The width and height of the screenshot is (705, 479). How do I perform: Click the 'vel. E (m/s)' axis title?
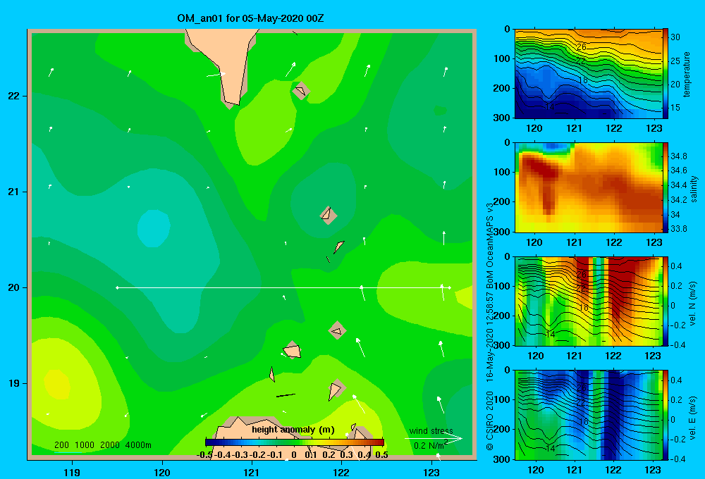(x=692, y=418)
